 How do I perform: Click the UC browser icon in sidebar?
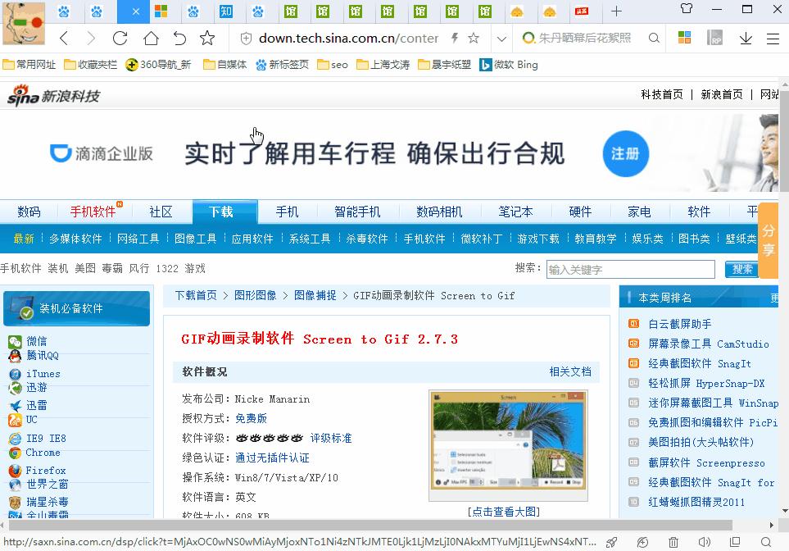31,420
